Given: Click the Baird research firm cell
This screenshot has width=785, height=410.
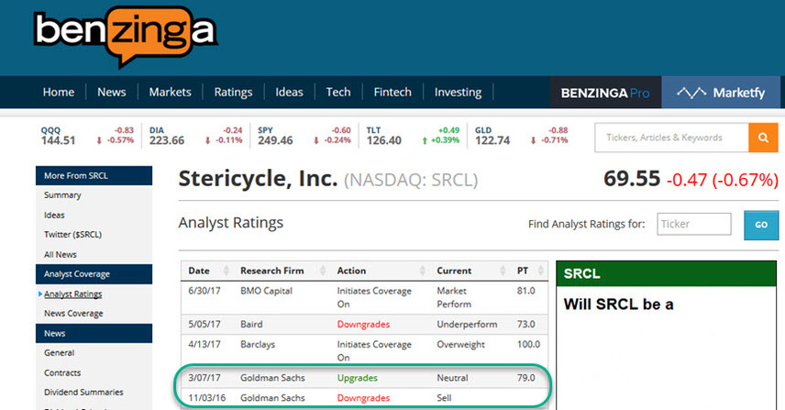Looking at the screenshot, I should 251,325.
